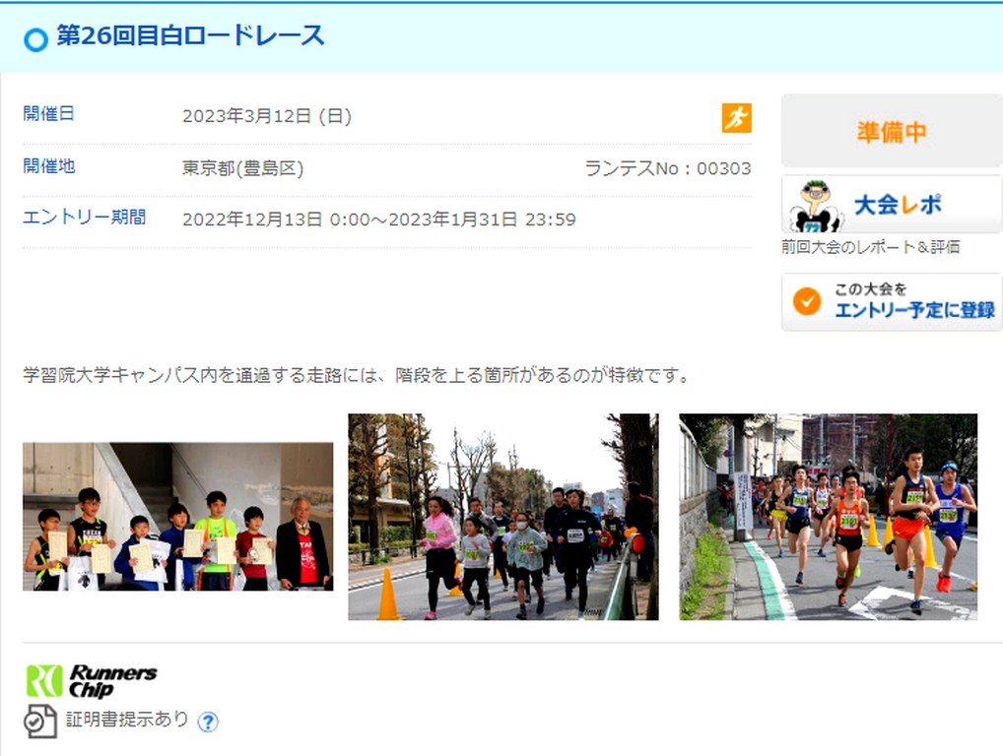1003x756 pixels.
Task: Click the 証明書提示あり text
Action: 127,719
